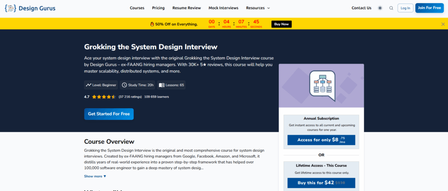Screen dimensions: 448x191
Task: Expand course overview with Show more
Action: [x=95, y=176]
